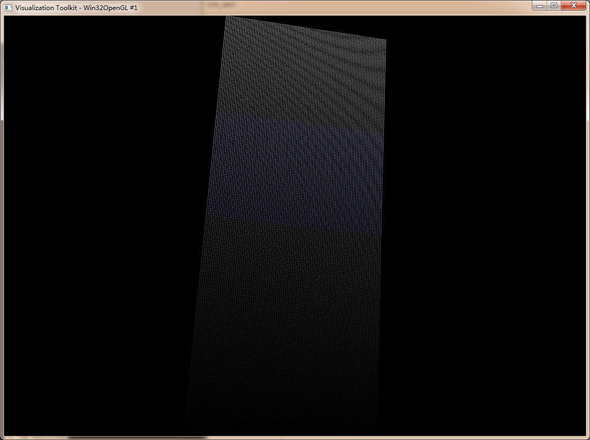Click the bright white top section of the point grid

click(303, 75)
